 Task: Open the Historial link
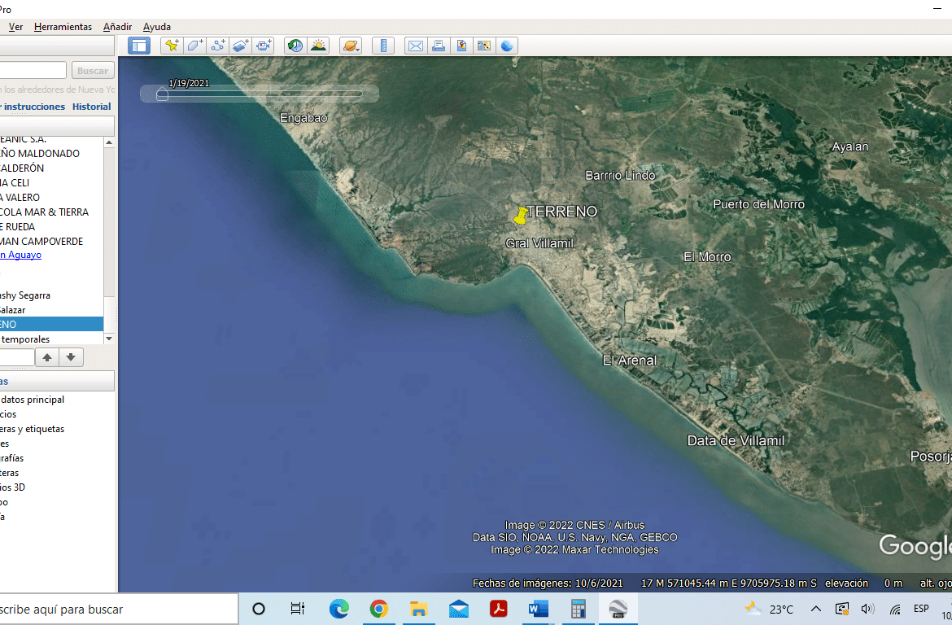tap(92, 107)
